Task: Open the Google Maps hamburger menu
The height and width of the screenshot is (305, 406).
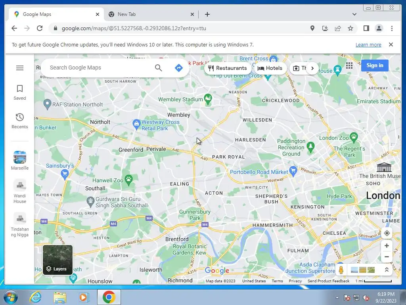Action: [x=20, y=68]
